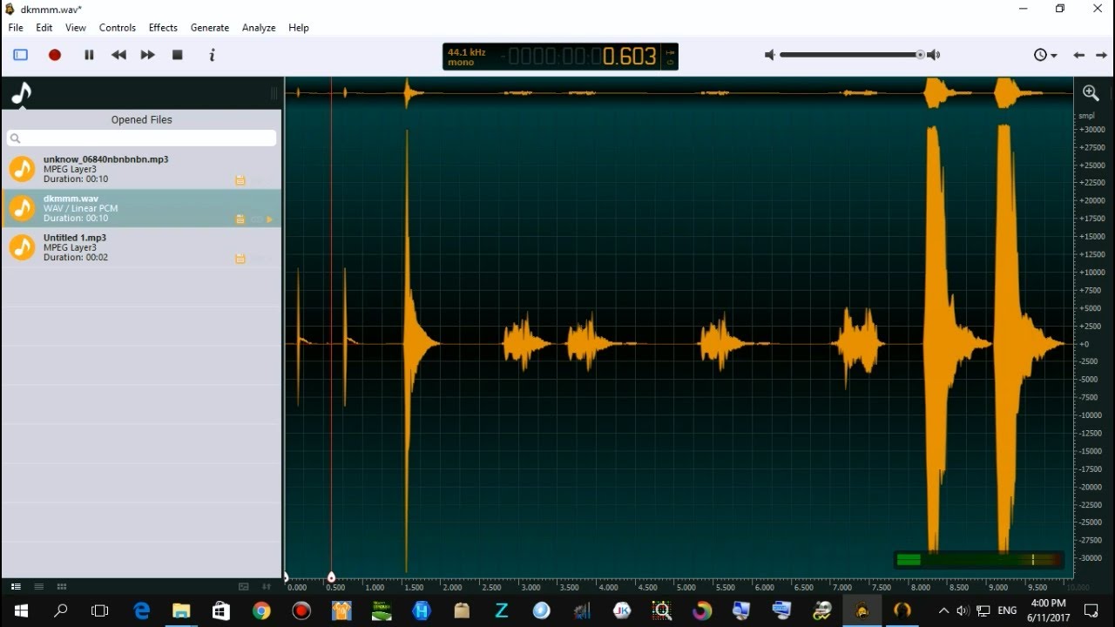Open the View menu
Screen dimensions: 1115x627
click(76, 28)
